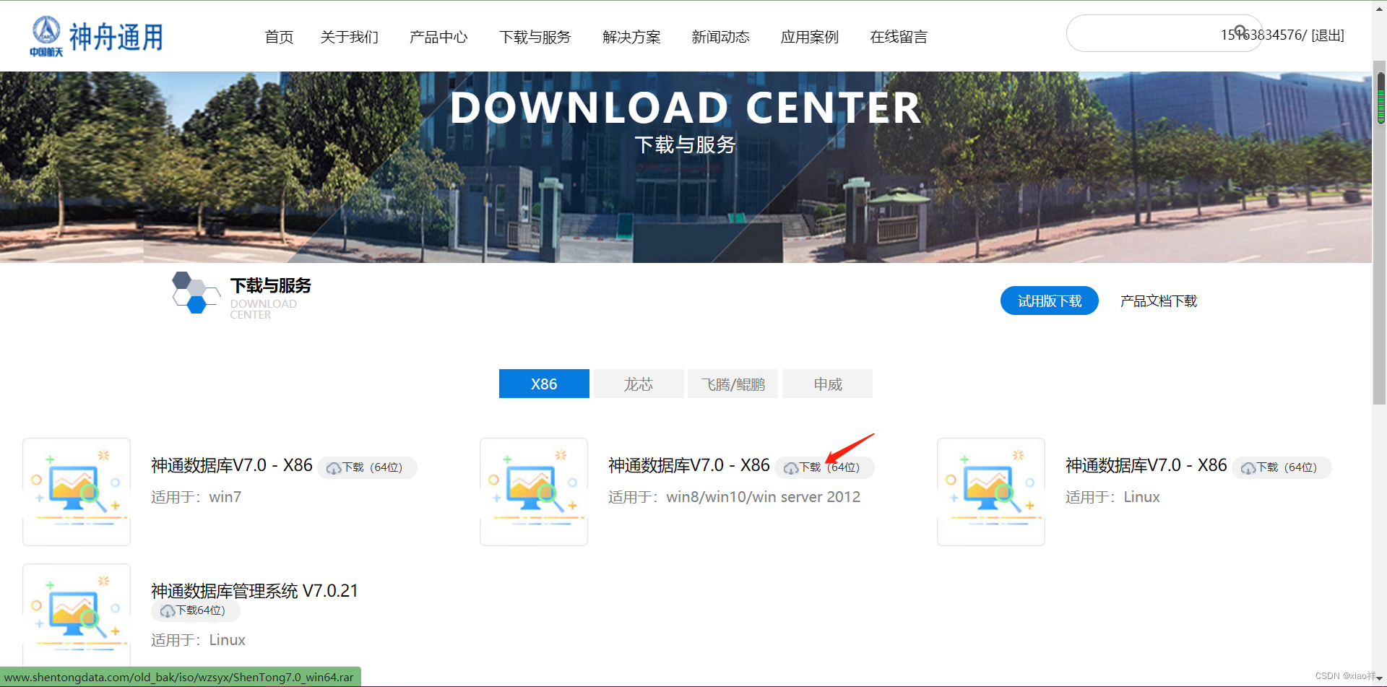Switch to the 飞腾/鲲鹏 tab
1387x687 pixels.
(733, 384)
